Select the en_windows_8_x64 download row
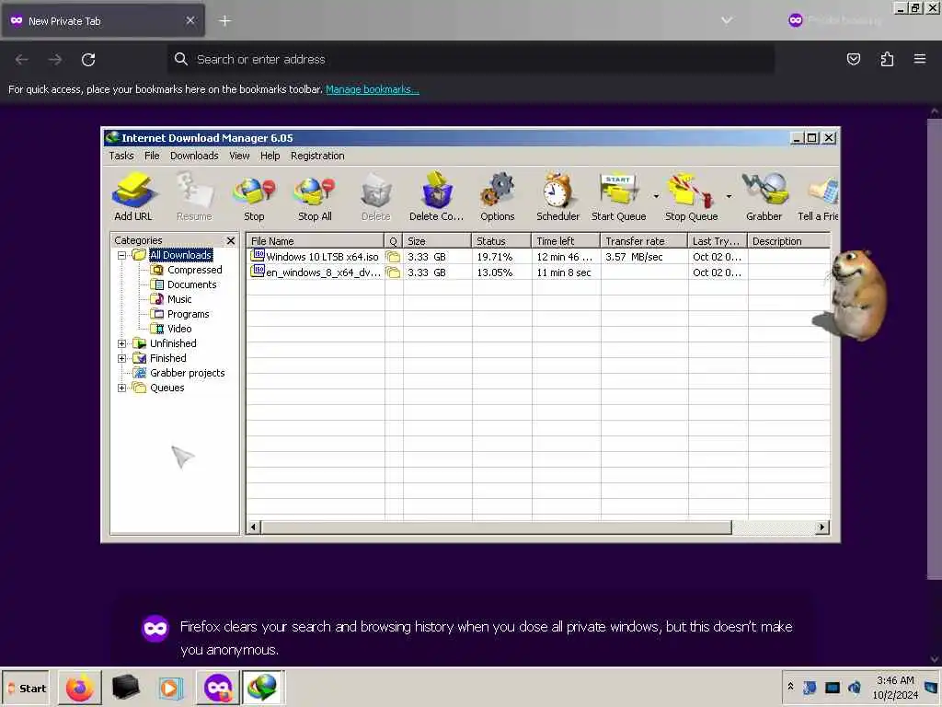The height and width of the screenshot is (707, 942). tap(538, 272)
